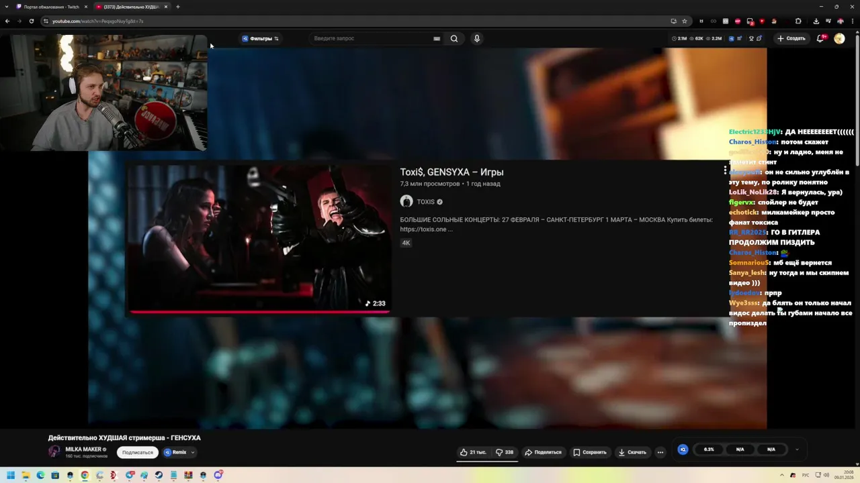This screenshot has width=860, height=483.
Task: Open the Toxi$, GENSYXA – Игры video thumbnail
Action: click(x=259, y=237)
